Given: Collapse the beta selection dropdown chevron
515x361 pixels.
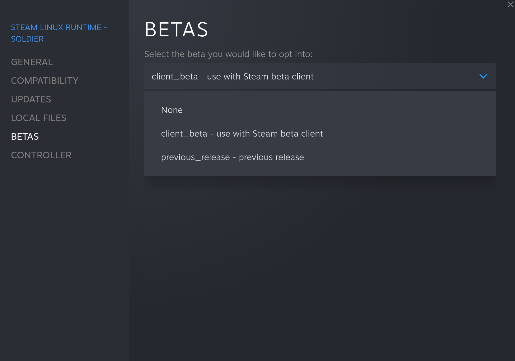Looking at the screenshot, I should point(483,76).
